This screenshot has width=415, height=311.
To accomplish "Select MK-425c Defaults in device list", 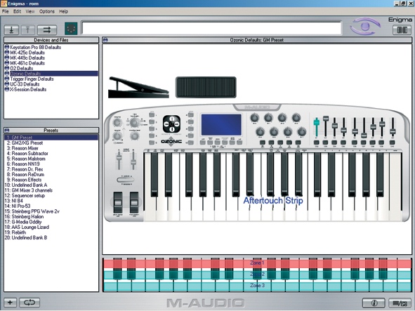I will point(27,53).
